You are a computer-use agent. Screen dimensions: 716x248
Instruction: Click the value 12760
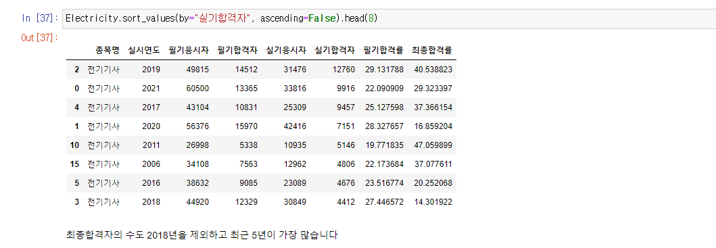click(x=344, y=70)
